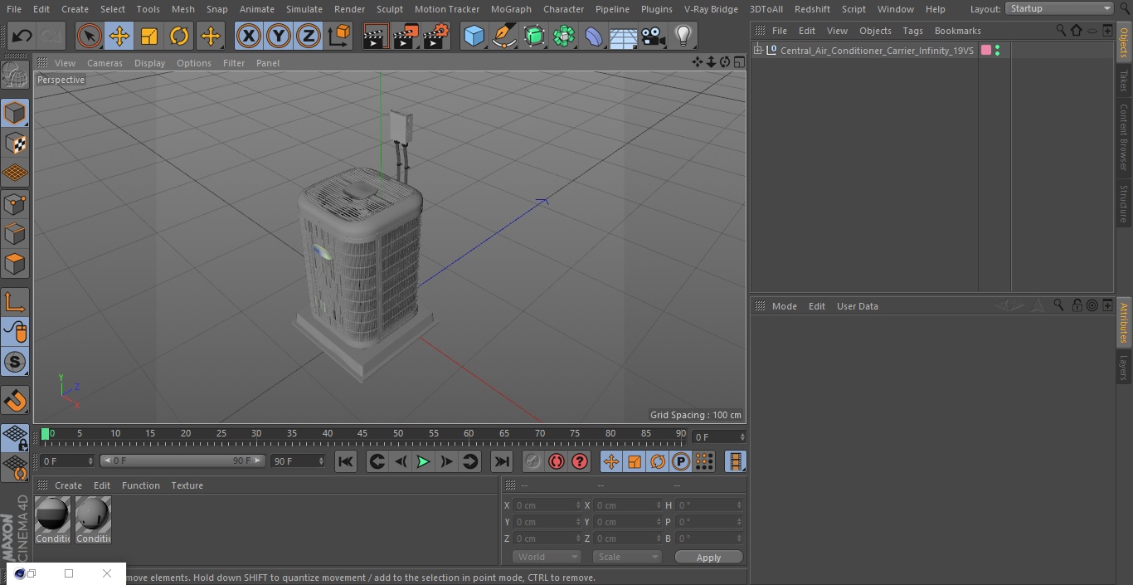
Task: Click the Apply button in coordinates panel
Action: pos(708,558)
